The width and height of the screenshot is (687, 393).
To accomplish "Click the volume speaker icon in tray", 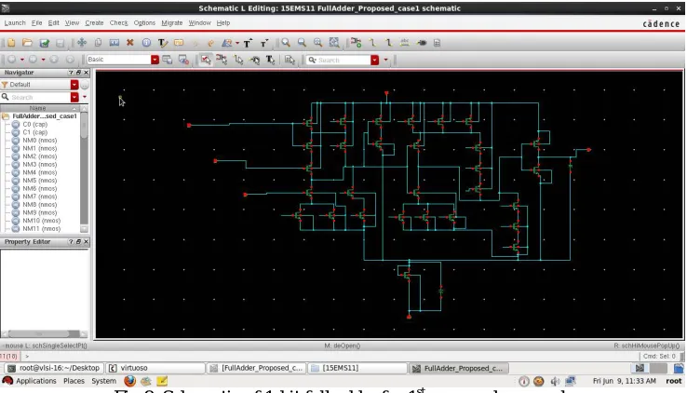I will point(555,381).
